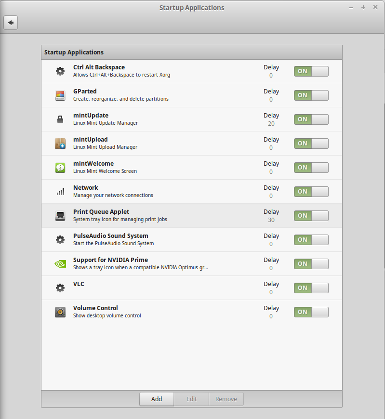Click the back arrow button
Viewport: 385px width, 419px height.
click(x=11, y=23)
